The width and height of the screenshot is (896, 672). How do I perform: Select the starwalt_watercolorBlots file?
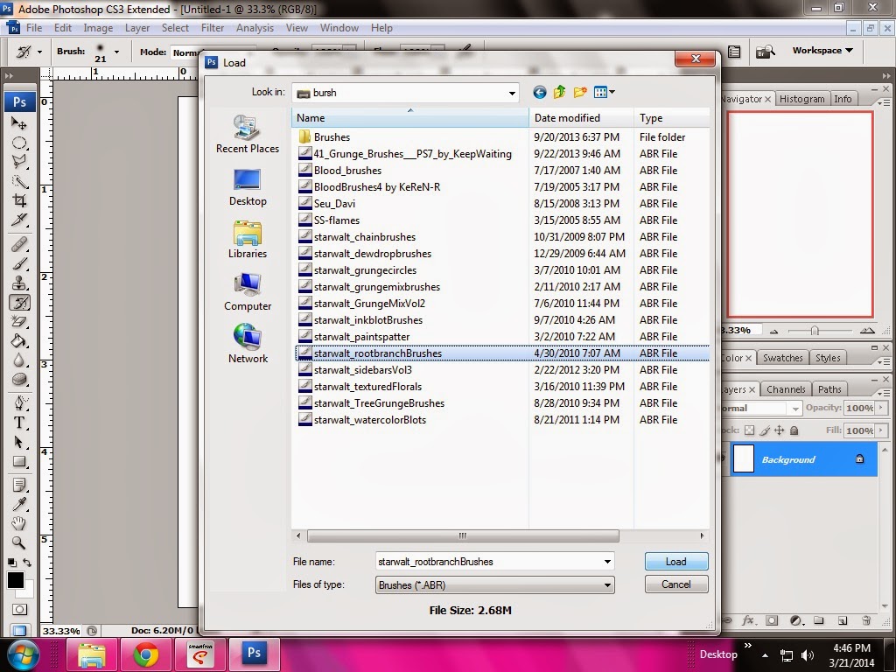(x=367, y=420)
